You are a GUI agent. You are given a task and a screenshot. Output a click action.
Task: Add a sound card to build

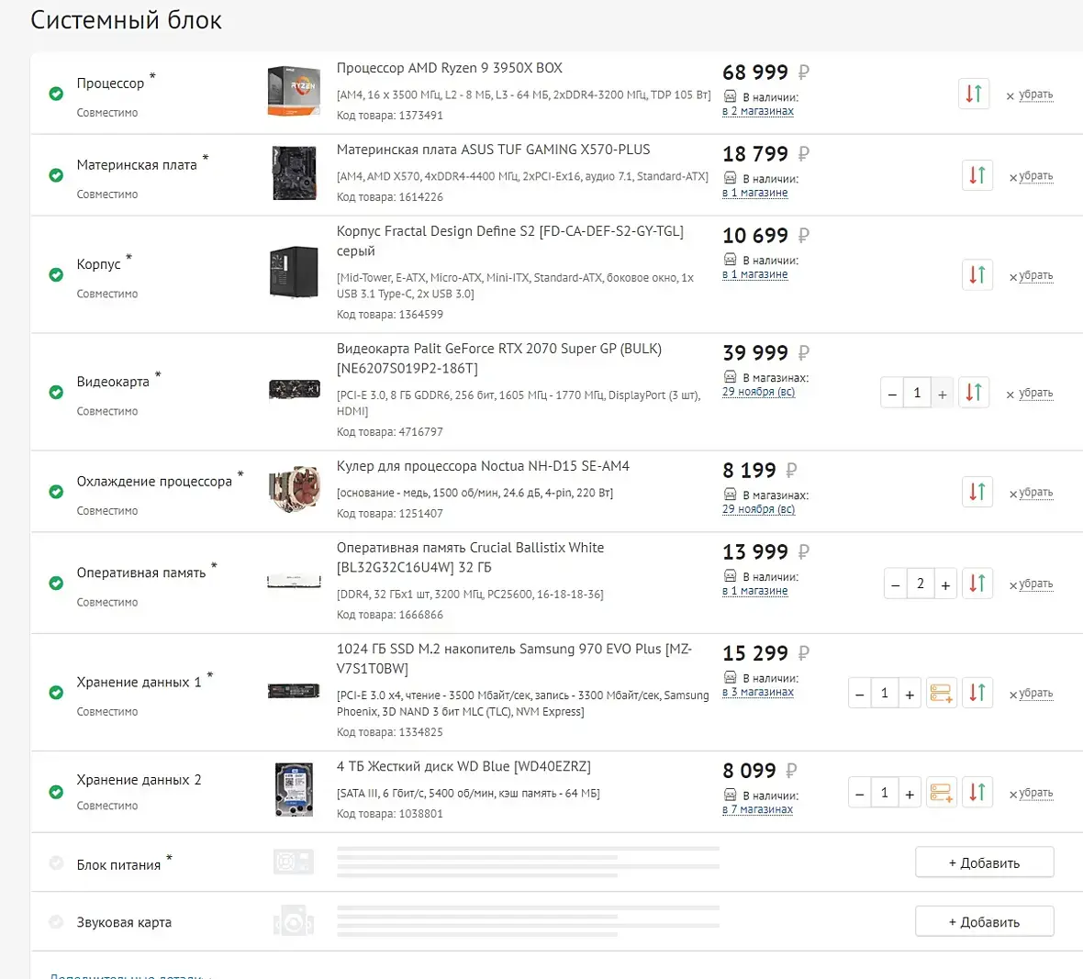(984, 921)
